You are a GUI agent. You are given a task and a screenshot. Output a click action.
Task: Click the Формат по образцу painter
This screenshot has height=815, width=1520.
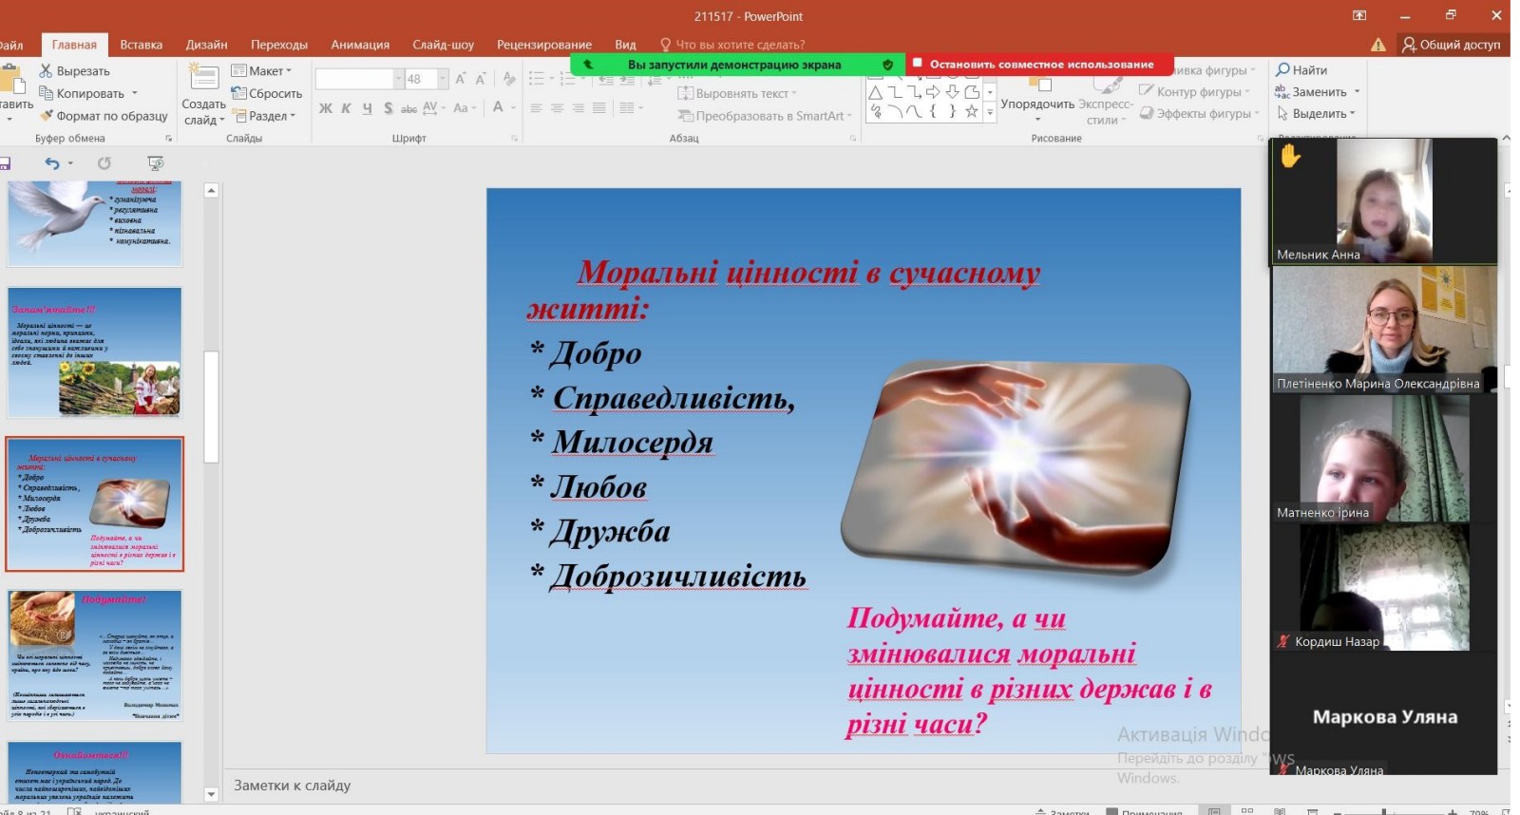(x=104, y=116)
